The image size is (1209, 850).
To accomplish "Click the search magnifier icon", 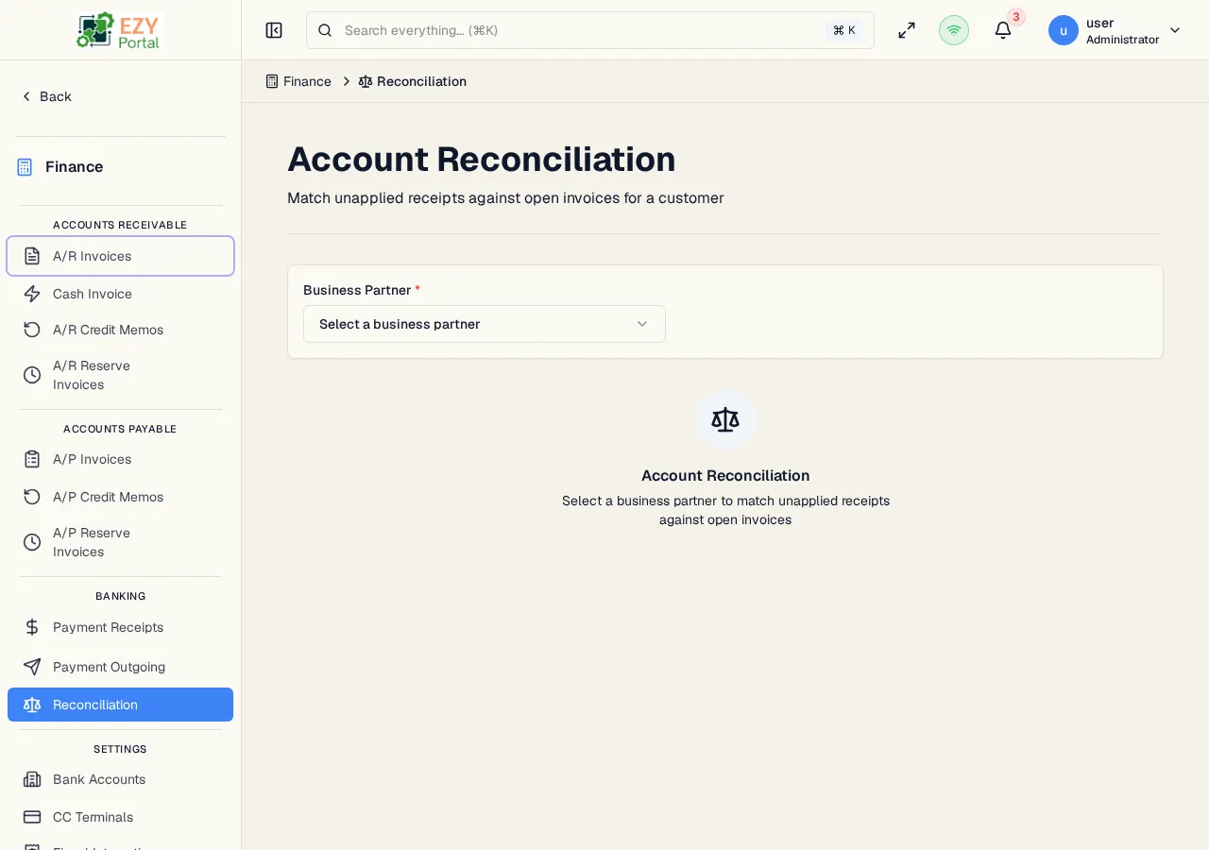I will (325, 30).
